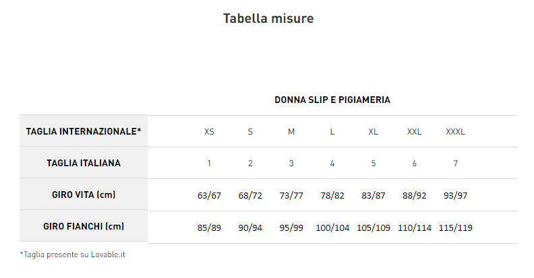The image size is (534, 278).
Task: Click Italian size 2 cell
Action: tap(250, 164)
